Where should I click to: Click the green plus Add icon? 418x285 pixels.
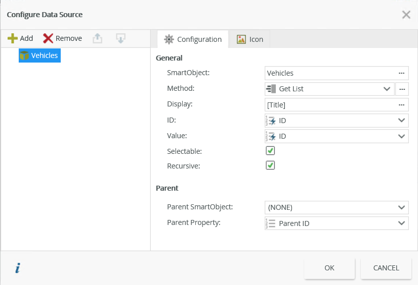[x=13, y=38]
